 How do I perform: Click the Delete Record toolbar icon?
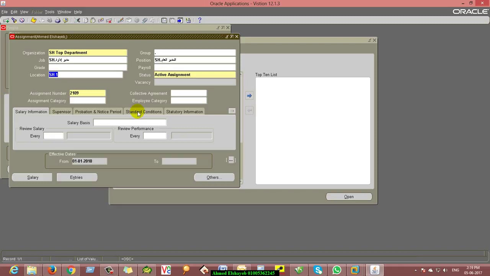109,20
